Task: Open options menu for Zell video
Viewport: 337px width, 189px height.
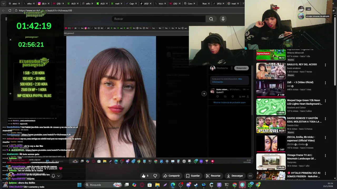Action: click(x=325, y=83)
